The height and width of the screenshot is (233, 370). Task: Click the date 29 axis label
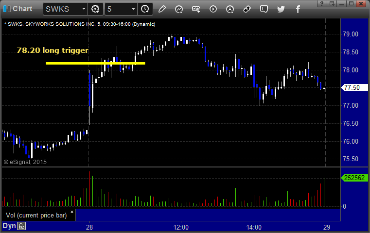coord(327,227)
